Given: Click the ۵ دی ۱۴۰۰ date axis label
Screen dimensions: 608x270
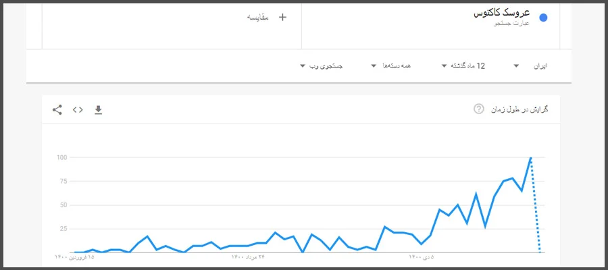Looking at the screenshot, I should point(423,257).
